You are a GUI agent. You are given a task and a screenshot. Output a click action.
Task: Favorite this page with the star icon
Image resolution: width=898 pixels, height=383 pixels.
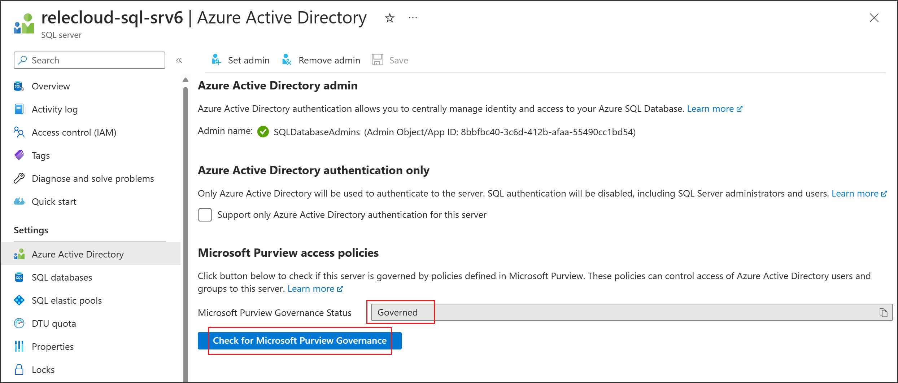389,18
